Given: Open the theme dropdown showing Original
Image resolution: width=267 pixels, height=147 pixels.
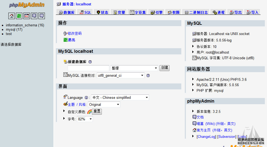Looking at the screenshot, I should coord(104,104).
